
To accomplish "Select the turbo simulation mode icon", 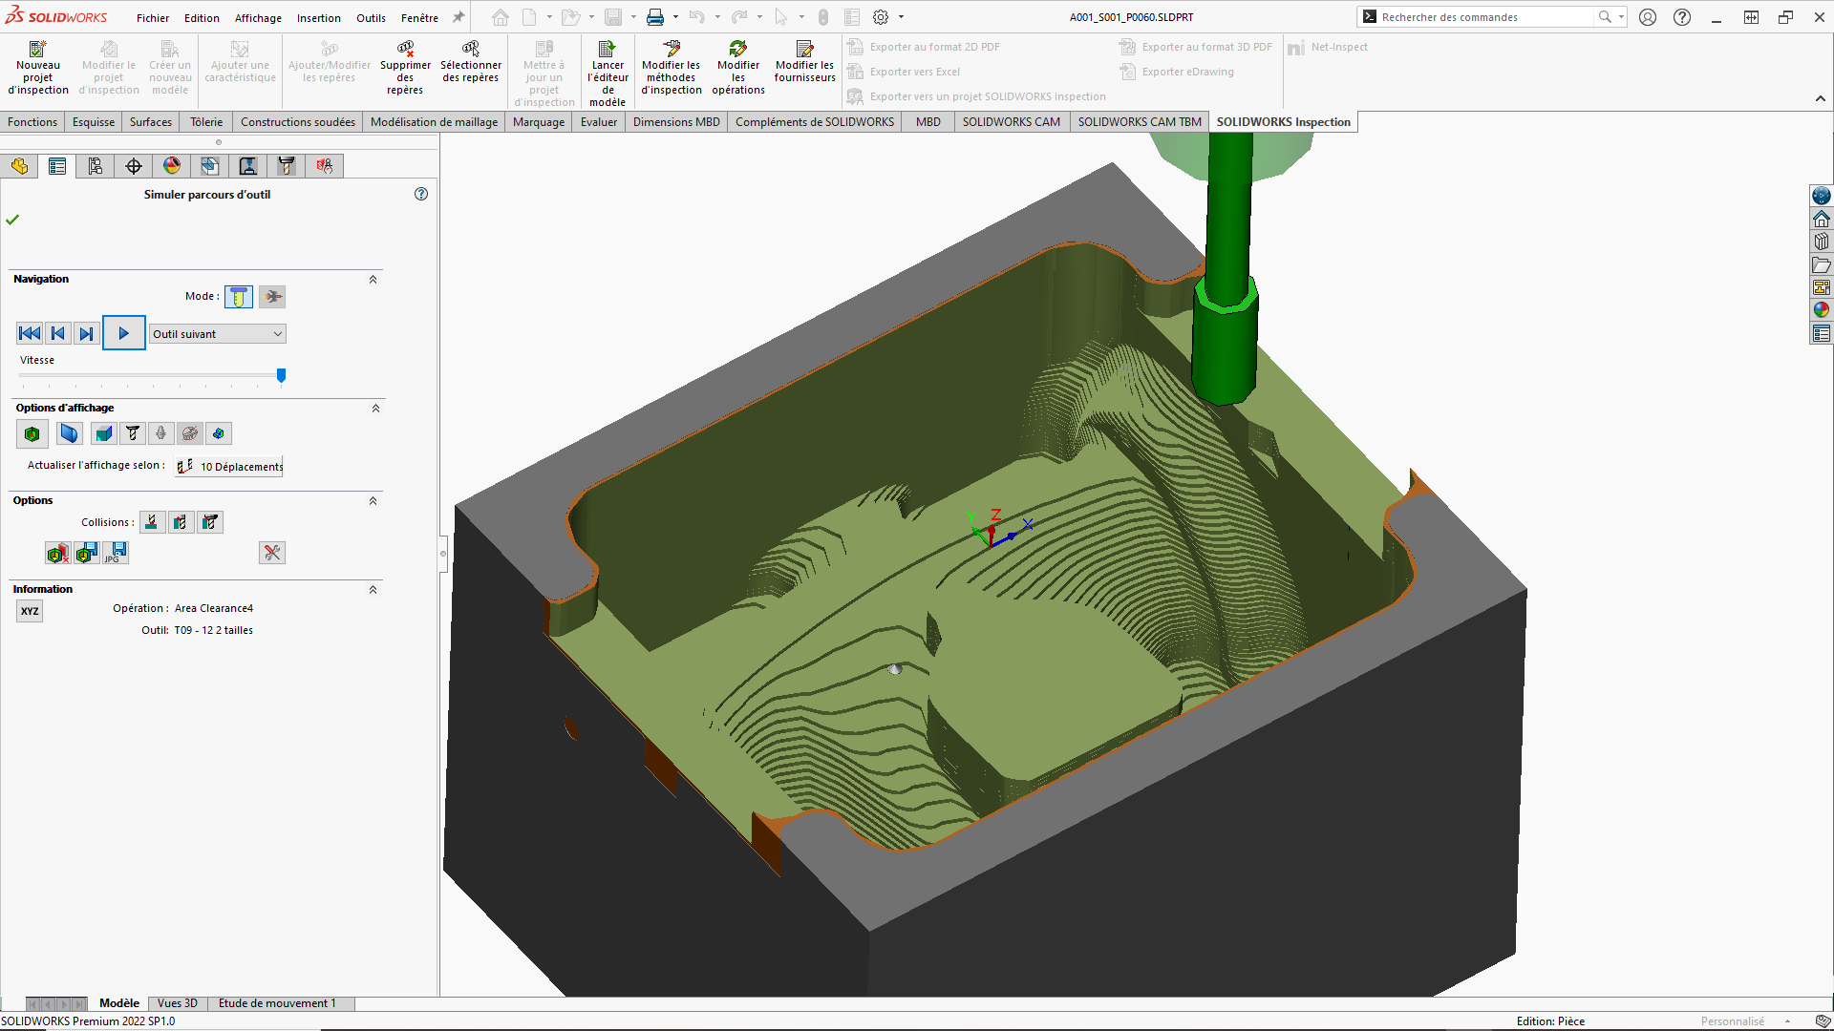I will [x=272, y=297].
